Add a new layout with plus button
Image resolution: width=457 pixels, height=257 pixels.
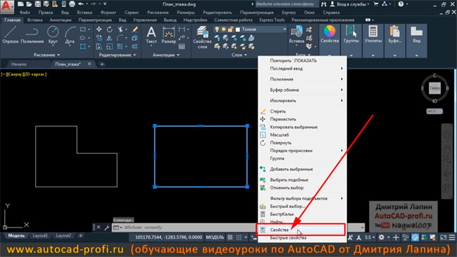(81, 236)
